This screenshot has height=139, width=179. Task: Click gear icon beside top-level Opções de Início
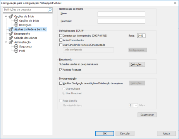11,16
